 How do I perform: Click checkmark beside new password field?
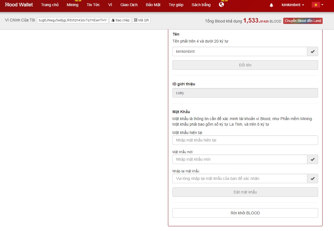coord(313,159)
